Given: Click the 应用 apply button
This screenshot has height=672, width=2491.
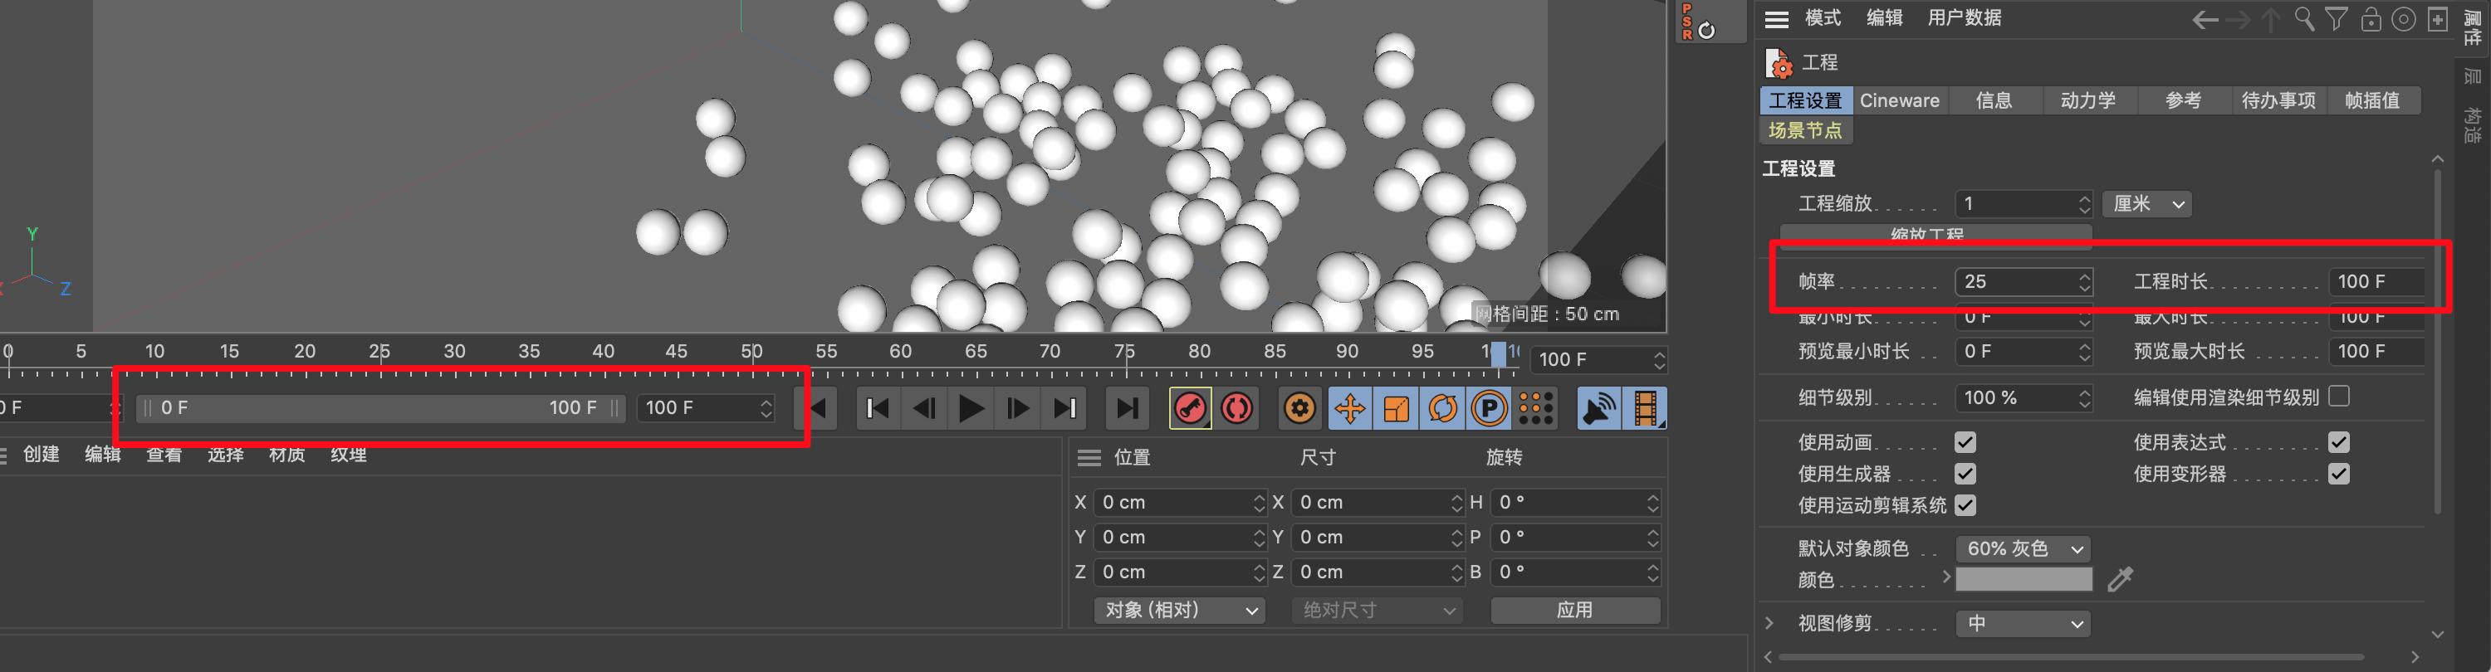Looking at the screenshot, I should 1574,611.
